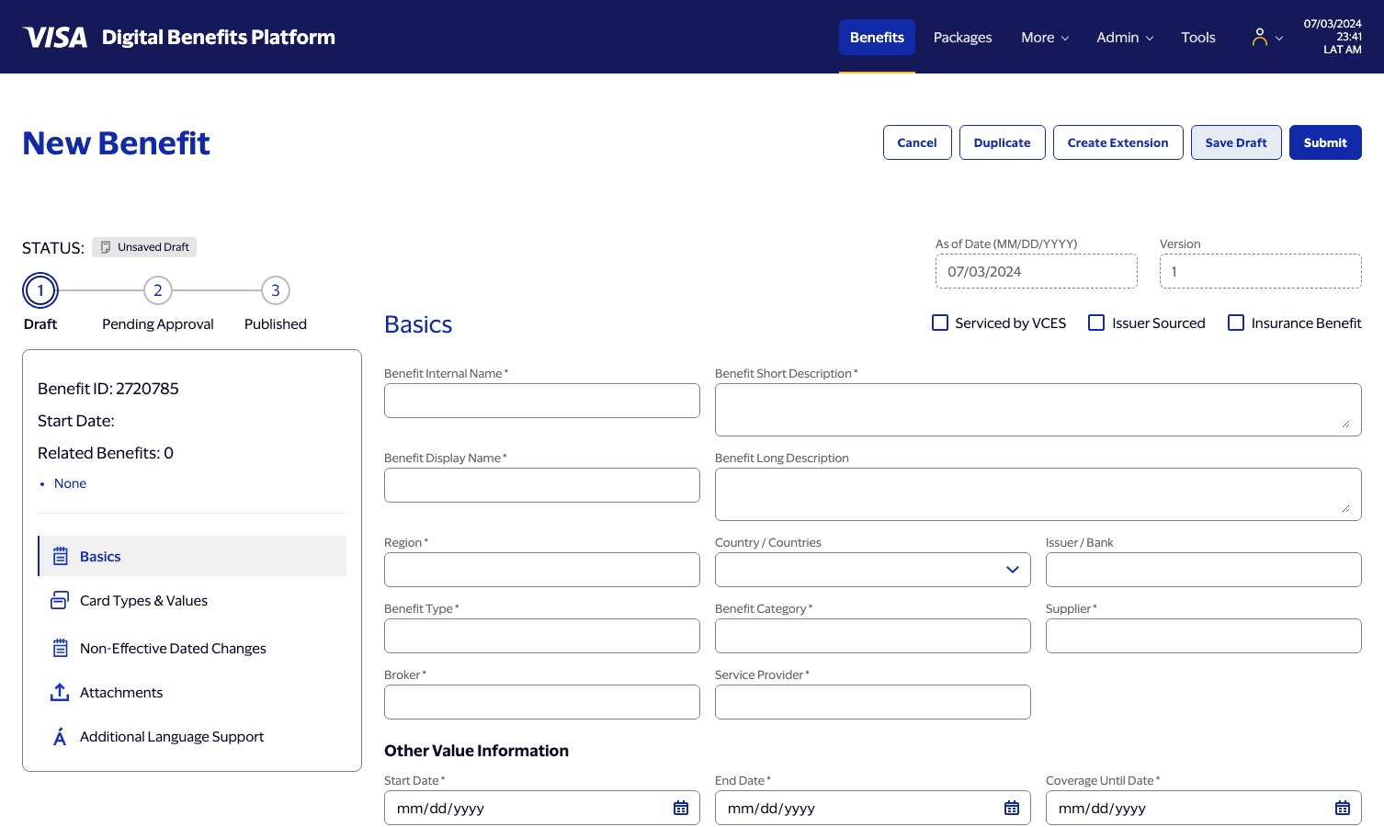1384x827 pixels.
Task: Click the Additional Language Support icon
Action: [60, 736]
